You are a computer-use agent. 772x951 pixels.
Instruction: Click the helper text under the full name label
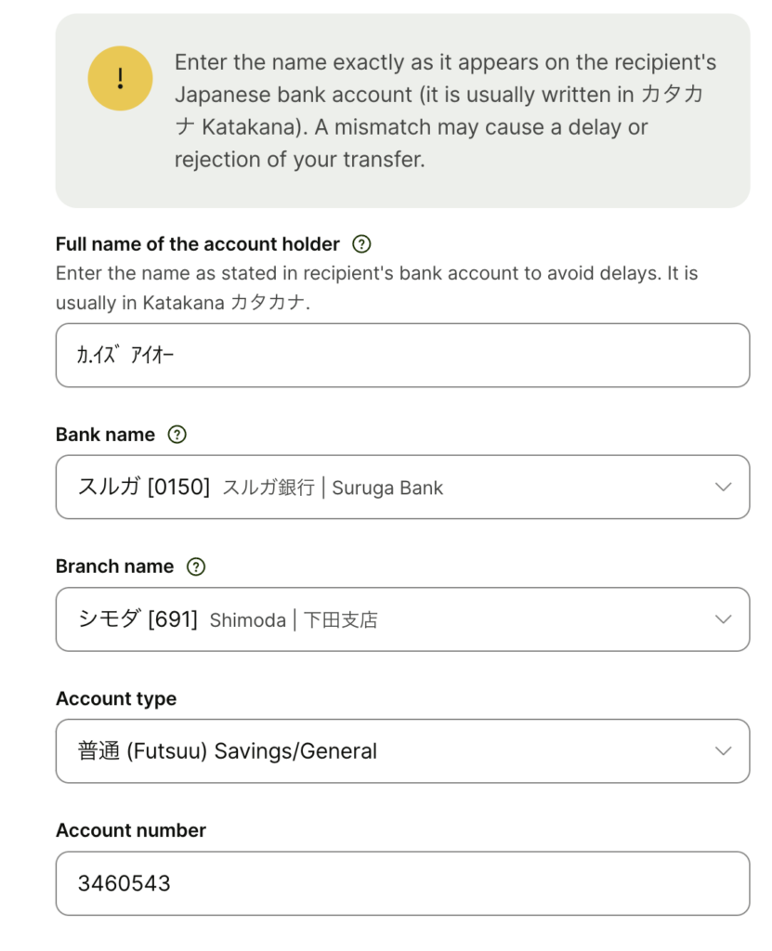click(x=376, y=288)
